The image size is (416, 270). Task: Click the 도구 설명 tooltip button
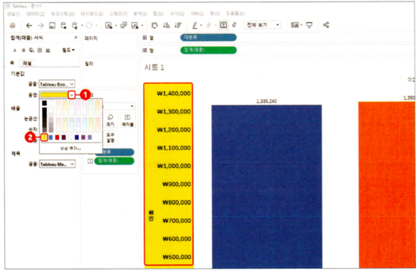tap(111, 138)
